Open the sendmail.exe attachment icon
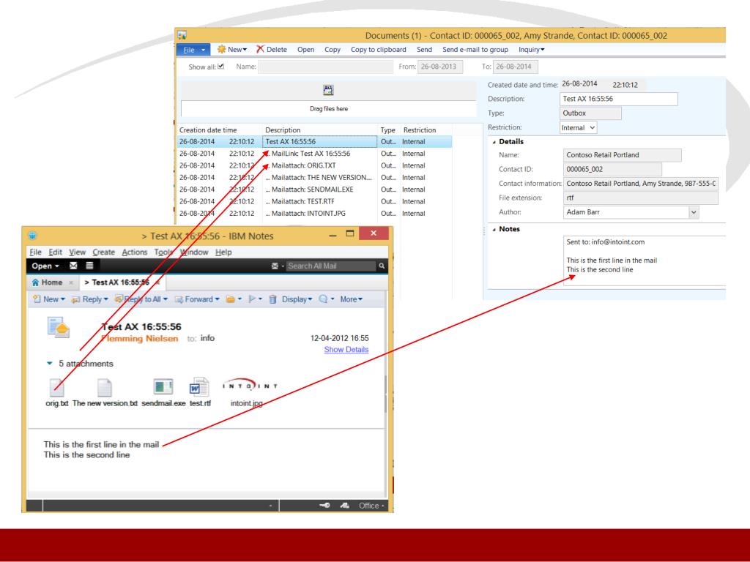Viewport: 750px width, 562px height. (163, 386)
